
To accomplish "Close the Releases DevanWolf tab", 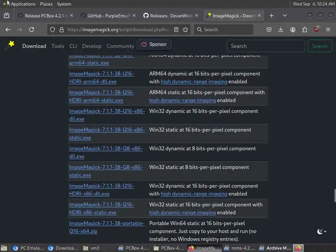I will [x=197, y=16].
